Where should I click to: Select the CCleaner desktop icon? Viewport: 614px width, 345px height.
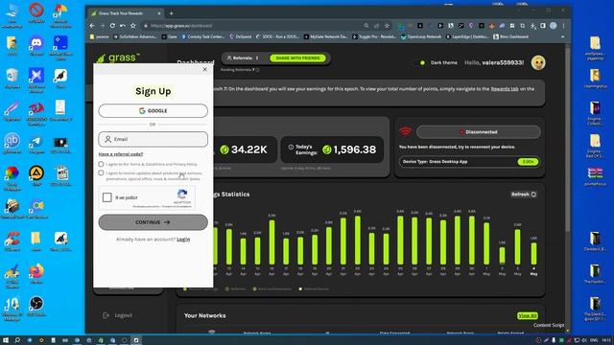click(12, 241)
